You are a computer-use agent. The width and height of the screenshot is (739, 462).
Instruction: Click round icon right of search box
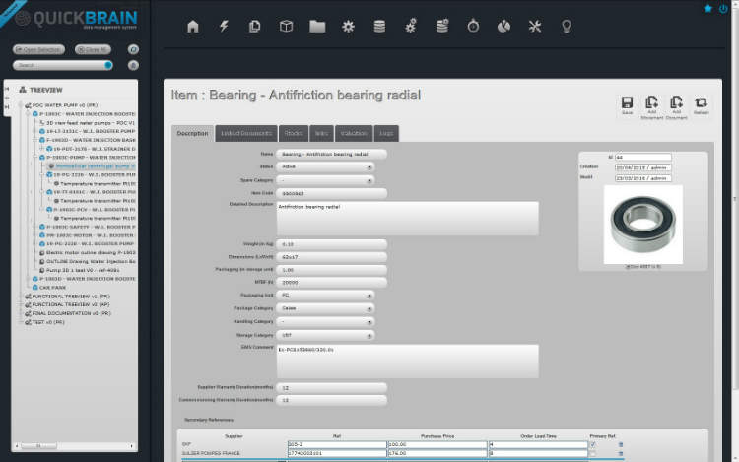coord(133,65)
